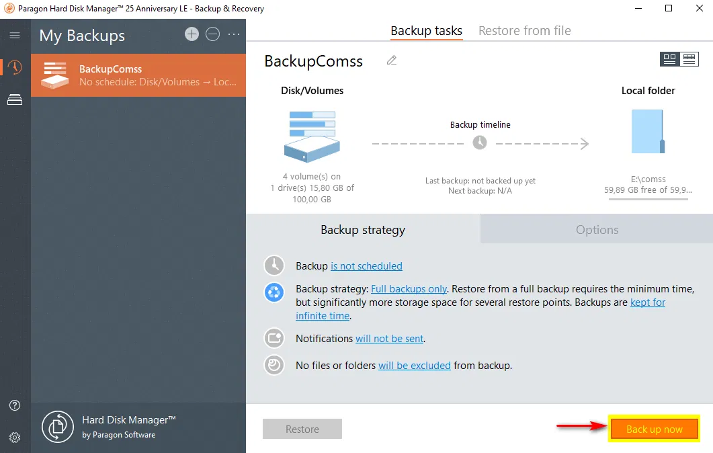Open the hamburger menu in sidebar
The image size is (713, 453).
click(x=15, y=36)
